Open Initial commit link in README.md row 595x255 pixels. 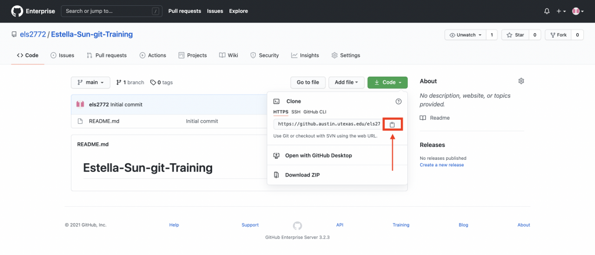coord(202,121)
